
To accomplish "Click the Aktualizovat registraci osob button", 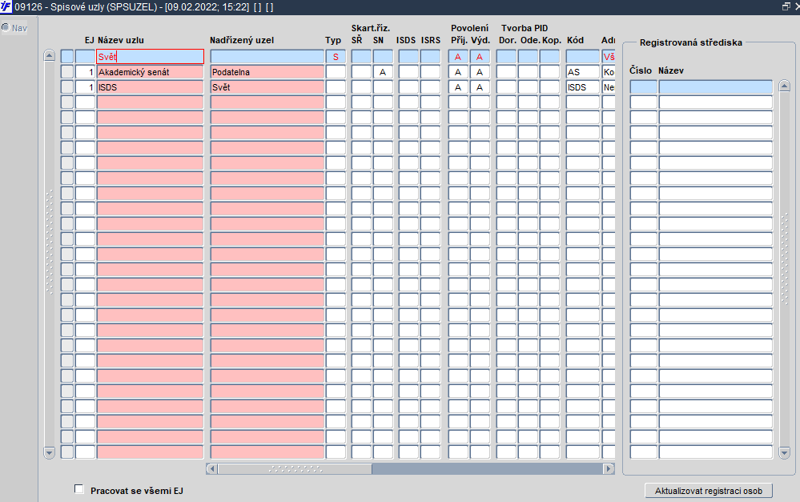I will (x=709, y=491).
